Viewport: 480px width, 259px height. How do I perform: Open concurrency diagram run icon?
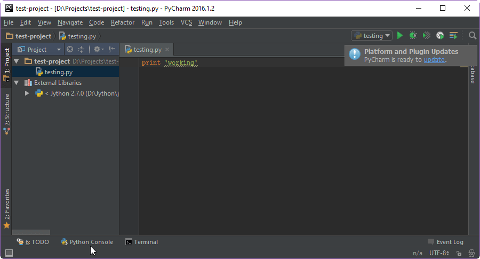click(453, 36)
